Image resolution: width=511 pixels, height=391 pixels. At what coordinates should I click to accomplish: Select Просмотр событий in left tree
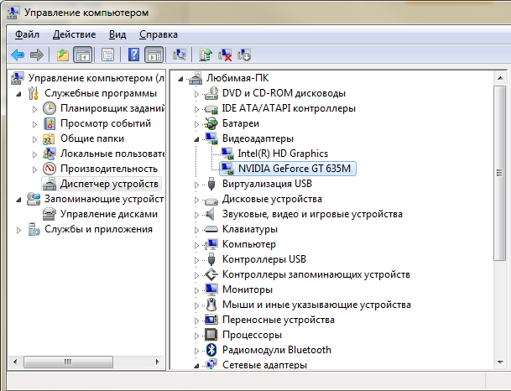(106, 123)
